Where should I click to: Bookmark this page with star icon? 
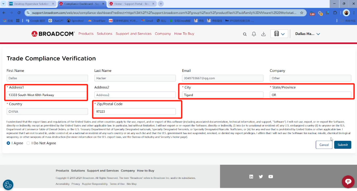[x=302, y=13]
